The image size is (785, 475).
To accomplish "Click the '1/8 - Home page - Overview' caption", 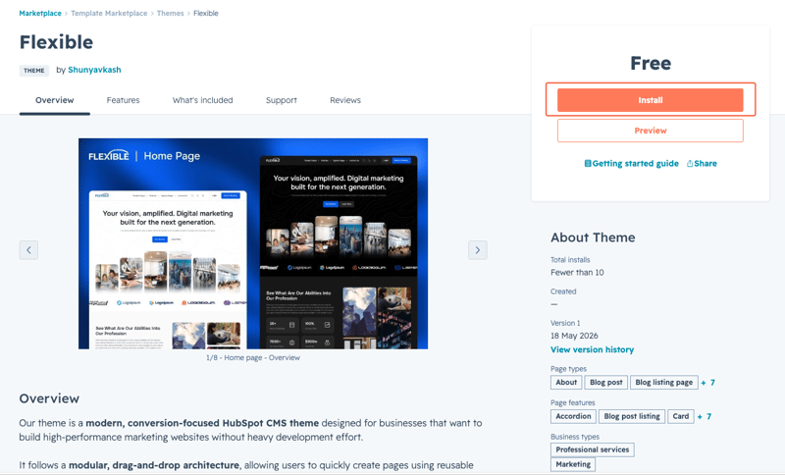I will pyautogui.click(x=253, y=358).
